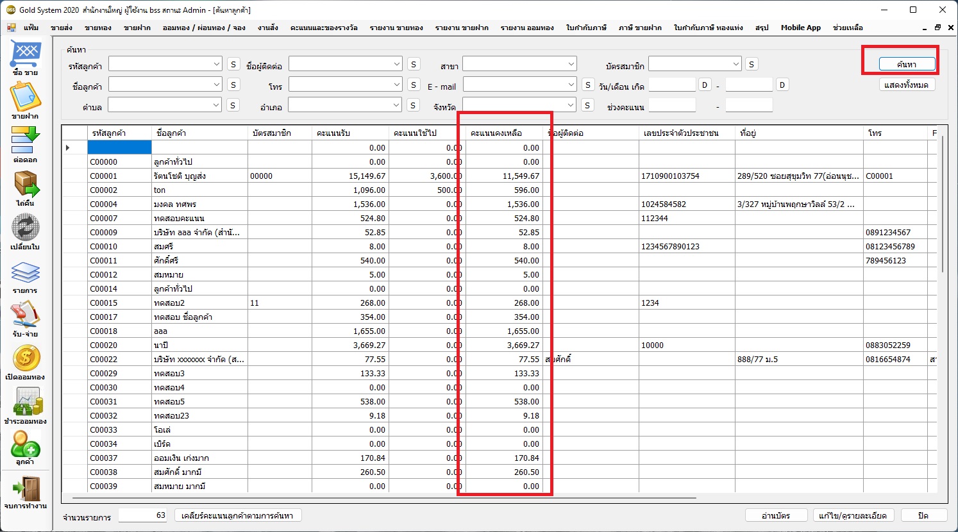Sort by the คะแนนรับ column header

pos(350,133)
